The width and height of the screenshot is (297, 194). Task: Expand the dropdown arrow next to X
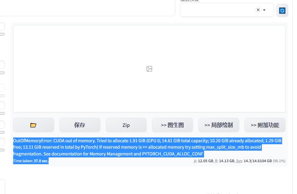(264, 10)
